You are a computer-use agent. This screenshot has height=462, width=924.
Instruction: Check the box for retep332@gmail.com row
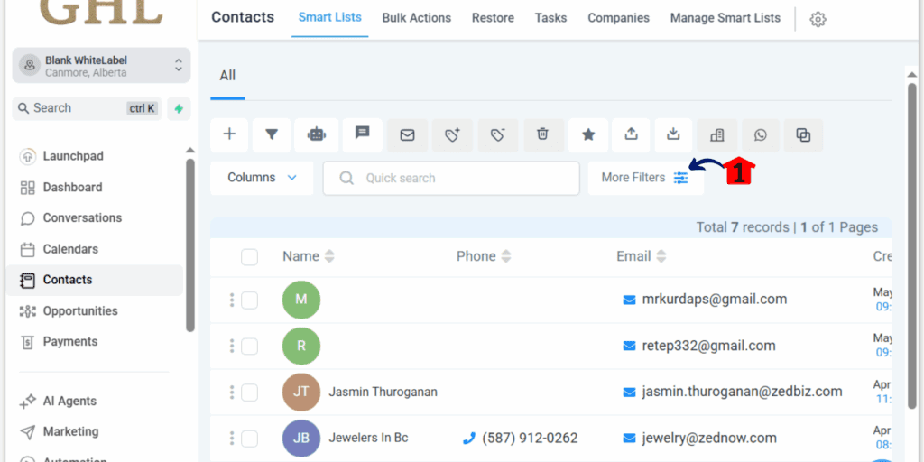249,346
